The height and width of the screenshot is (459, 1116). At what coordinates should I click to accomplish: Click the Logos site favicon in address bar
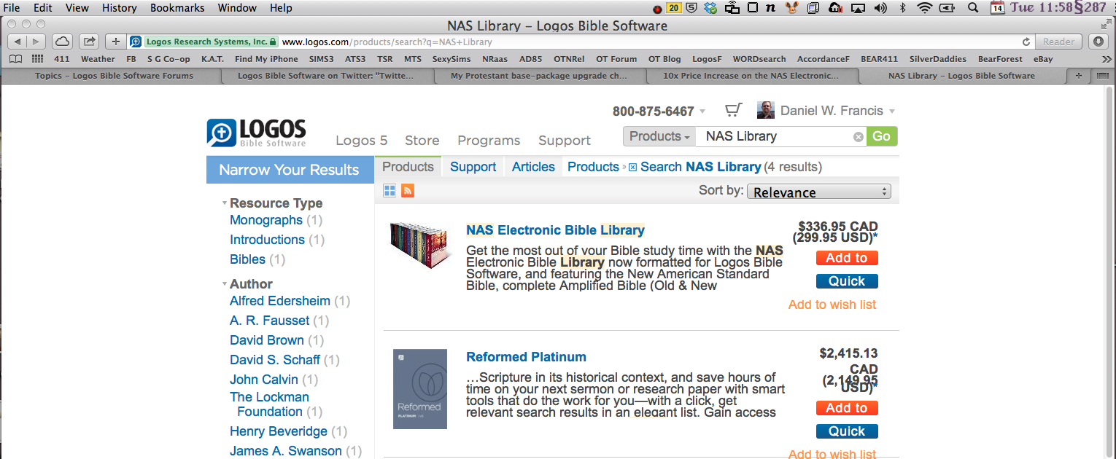click(136, 42)
